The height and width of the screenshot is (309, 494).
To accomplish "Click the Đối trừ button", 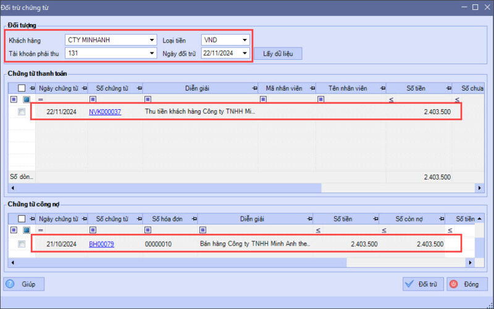I will point(422,284).
